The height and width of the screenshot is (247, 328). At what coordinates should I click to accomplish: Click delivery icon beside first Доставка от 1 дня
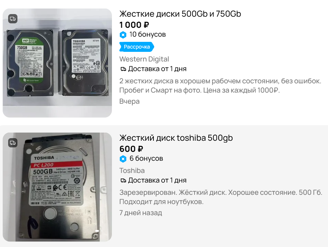coord(123,69)
